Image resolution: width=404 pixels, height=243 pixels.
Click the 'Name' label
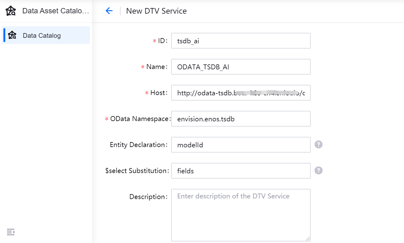157,67
